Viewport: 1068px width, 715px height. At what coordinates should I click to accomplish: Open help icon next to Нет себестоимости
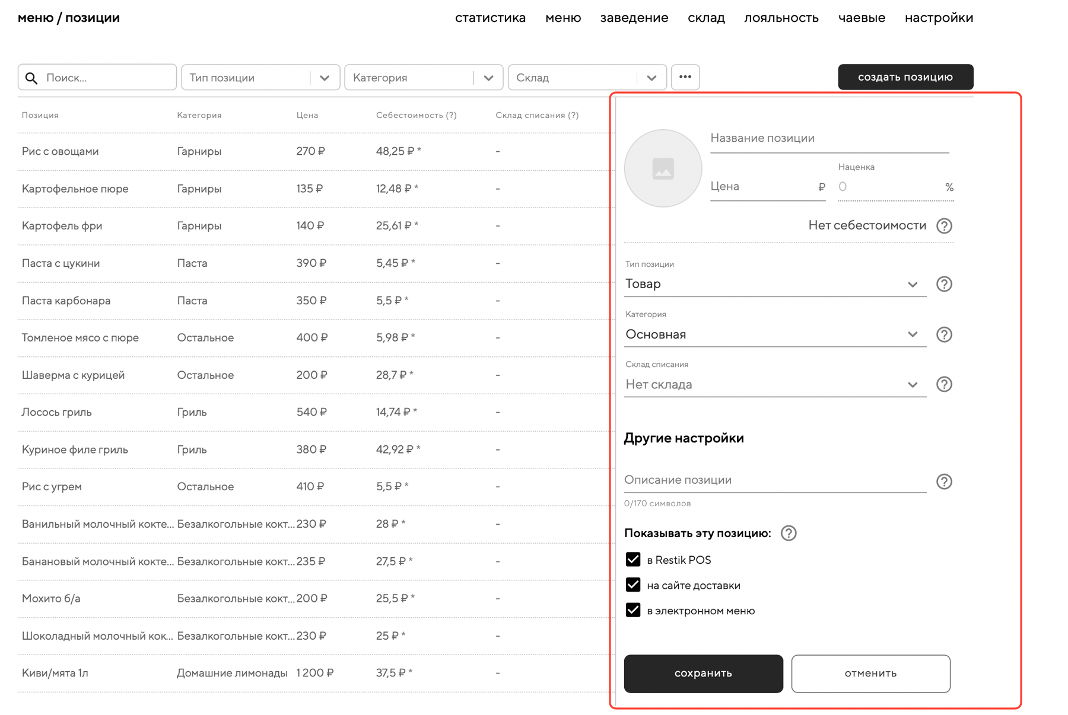(x=944, y=226)
